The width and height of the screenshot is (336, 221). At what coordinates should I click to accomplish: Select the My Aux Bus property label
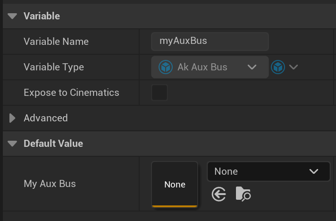click(50, 184)
